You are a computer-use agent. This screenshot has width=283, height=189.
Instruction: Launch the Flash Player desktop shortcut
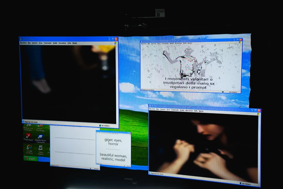28,137
